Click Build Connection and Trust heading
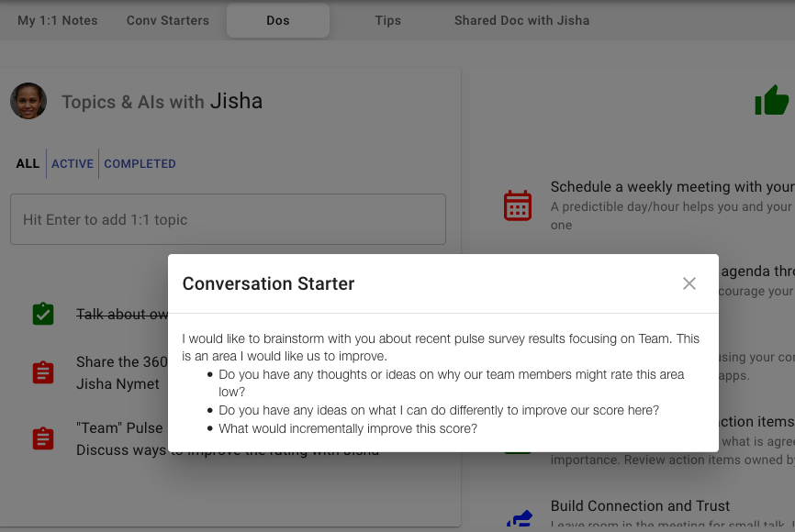 tap(640, 505)
